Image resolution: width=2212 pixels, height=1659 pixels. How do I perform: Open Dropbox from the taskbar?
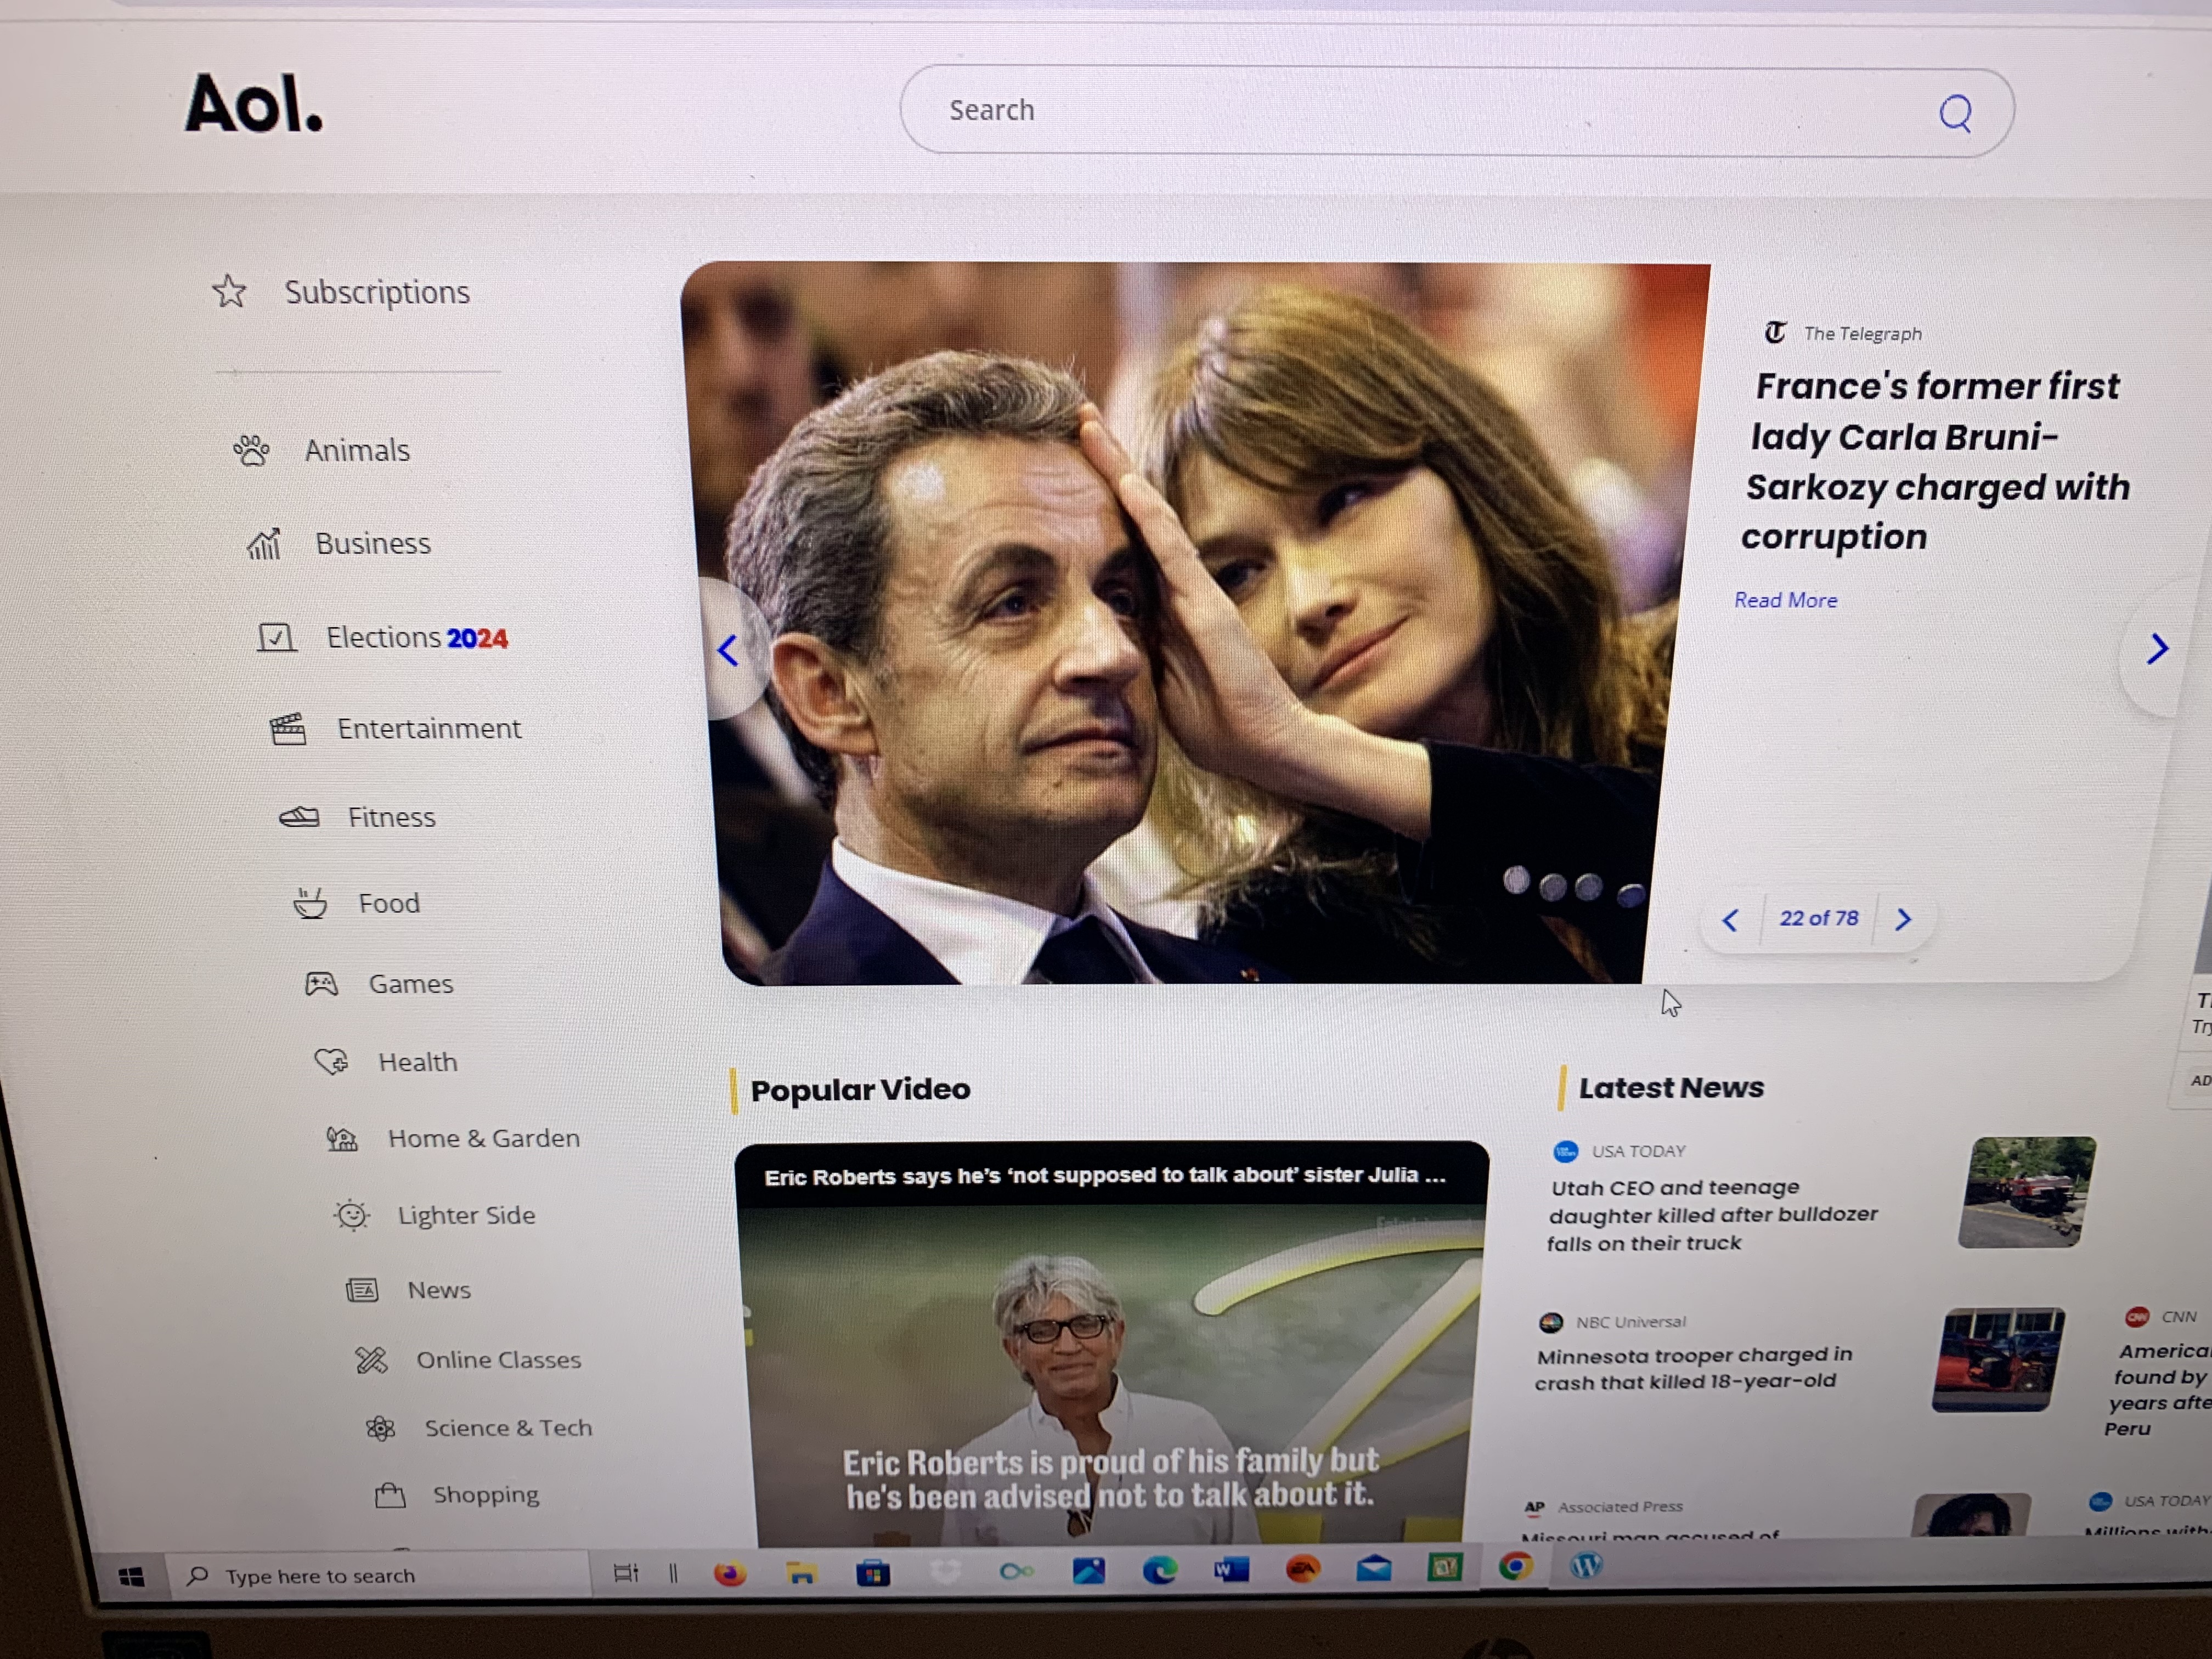(945, 1573)
